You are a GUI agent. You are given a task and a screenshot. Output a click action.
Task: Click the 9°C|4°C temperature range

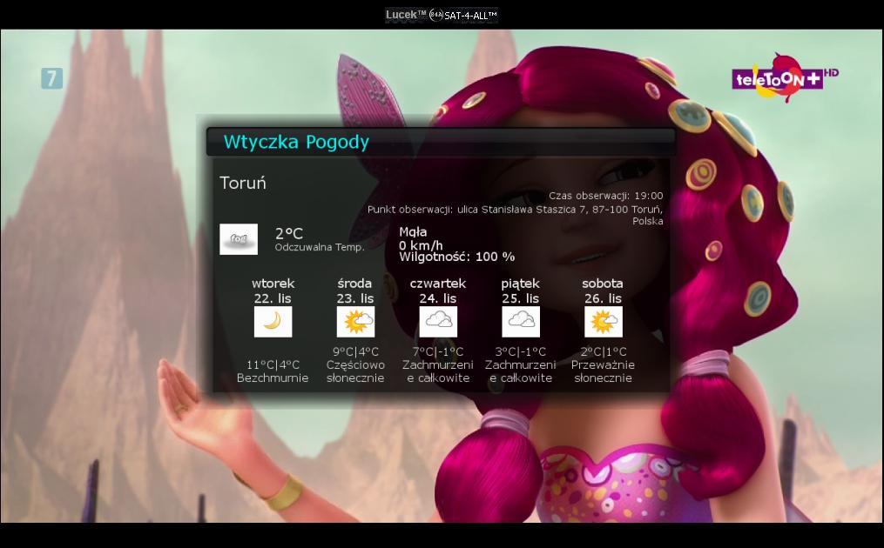click(355, 352)
